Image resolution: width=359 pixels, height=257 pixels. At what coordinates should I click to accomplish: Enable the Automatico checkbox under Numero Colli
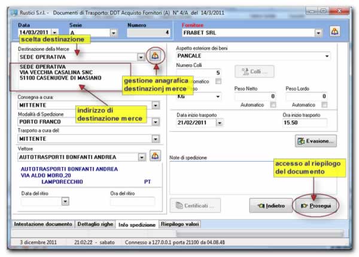[x=218, y=81]
